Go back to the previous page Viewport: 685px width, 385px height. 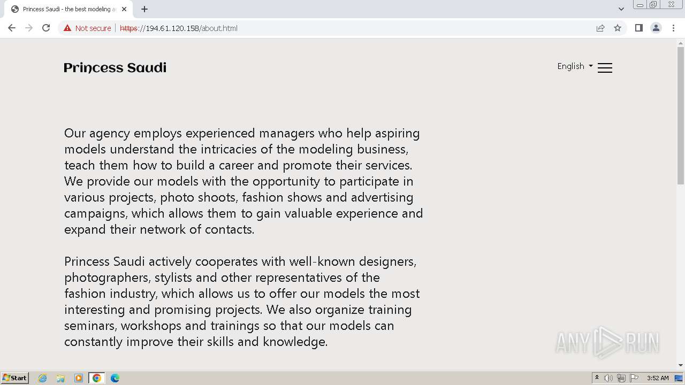coord(12,28)
